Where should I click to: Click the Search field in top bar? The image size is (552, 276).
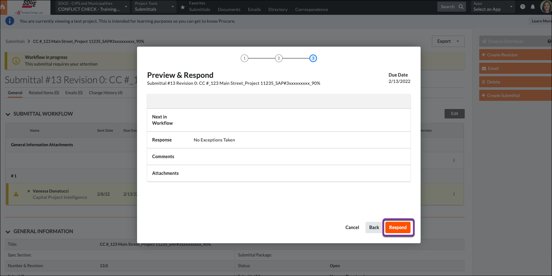451,7
